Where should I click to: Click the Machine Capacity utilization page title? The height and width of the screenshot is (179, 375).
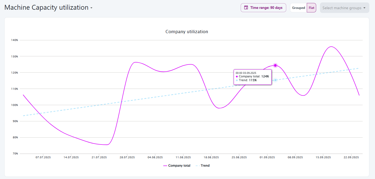46,8
